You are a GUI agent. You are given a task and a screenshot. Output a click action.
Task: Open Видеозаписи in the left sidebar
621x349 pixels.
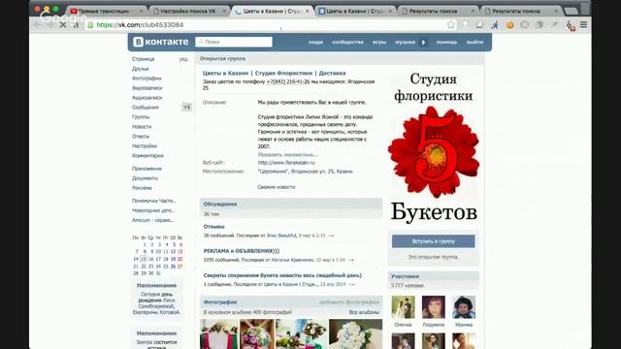147,88
